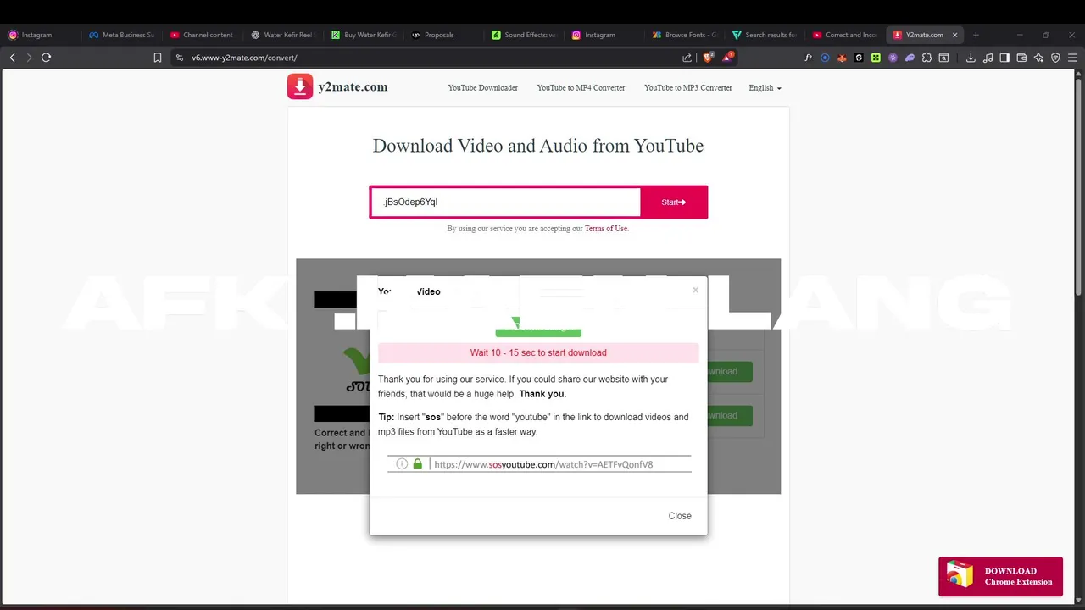The image size is (1085, 610).
Task: Go back to the previous page
Action: coord(13,58)
